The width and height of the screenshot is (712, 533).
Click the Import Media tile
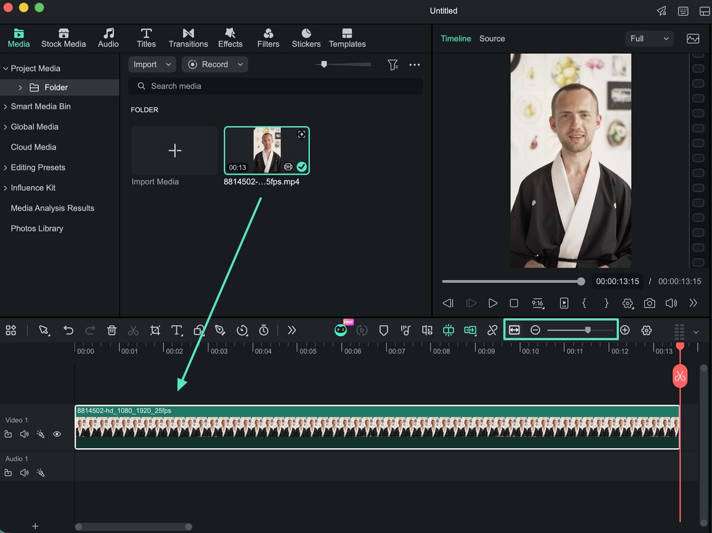pos(175,151)
